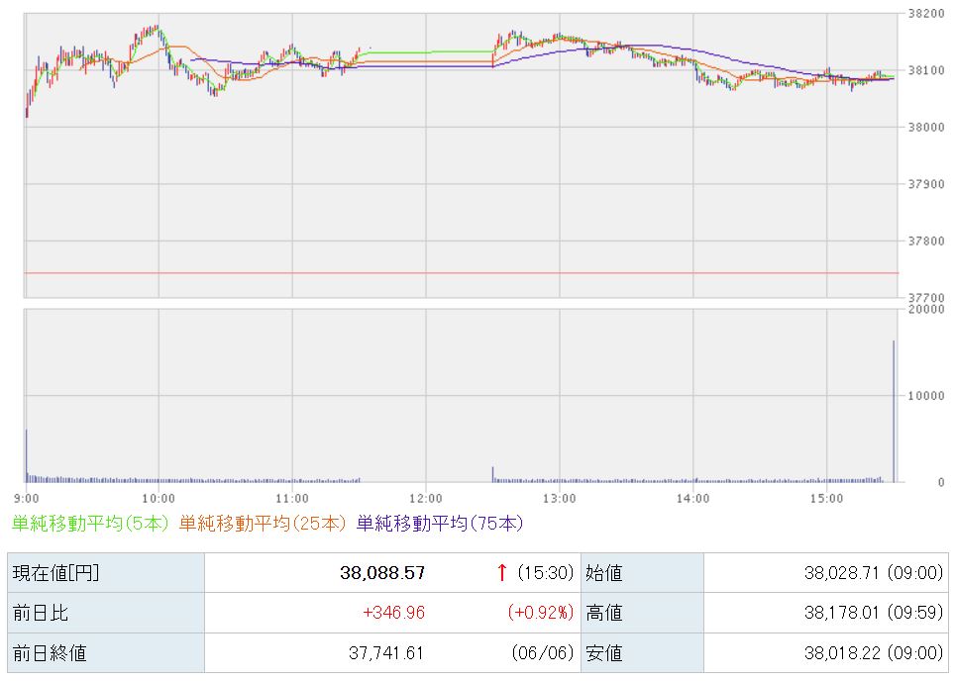
Task: Click the 高値 header cell
Action: (x=642, y=613)
